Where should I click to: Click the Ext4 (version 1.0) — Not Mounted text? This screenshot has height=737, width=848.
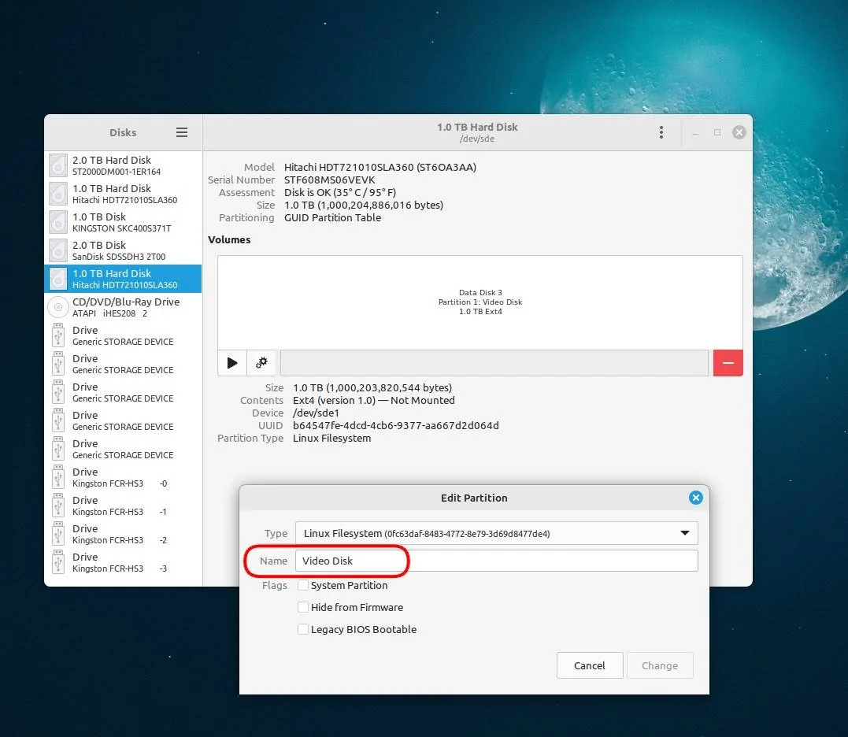pos(374,401)
